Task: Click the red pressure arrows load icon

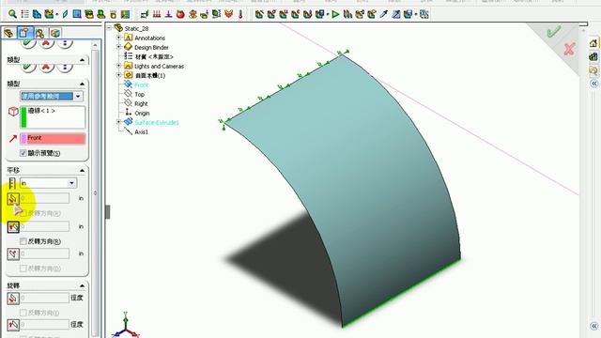Action: pyautogui.click(x=157, y=15)
